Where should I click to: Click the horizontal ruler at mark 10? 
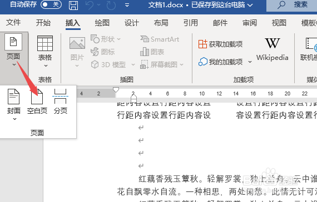point(202,94)
